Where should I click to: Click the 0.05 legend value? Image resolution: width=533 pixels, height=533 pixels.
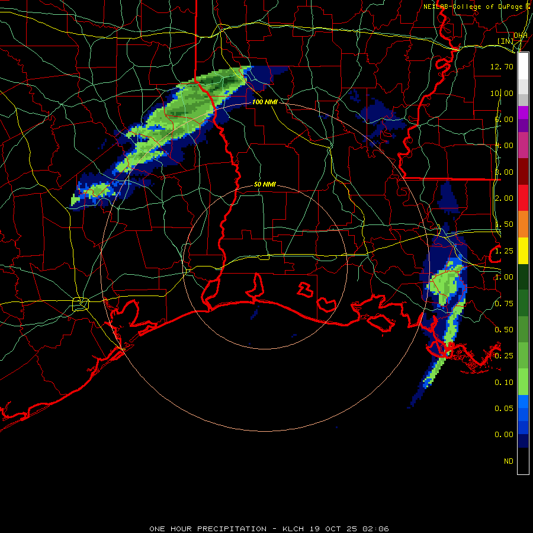click(x=504, y=409)
